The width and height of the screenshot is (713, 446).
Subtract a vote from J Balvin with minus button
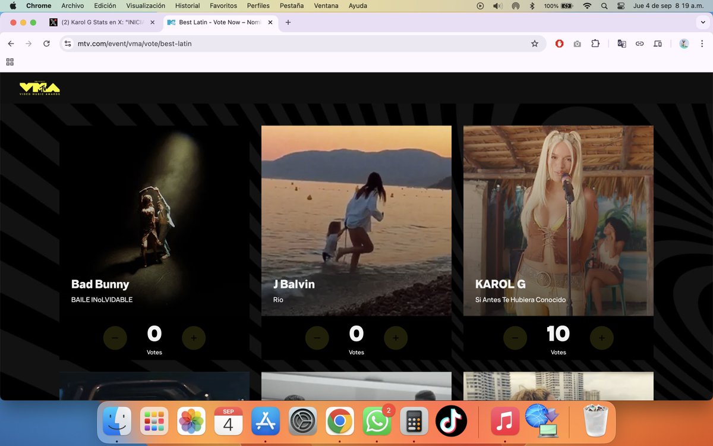(x=317, y=338)
